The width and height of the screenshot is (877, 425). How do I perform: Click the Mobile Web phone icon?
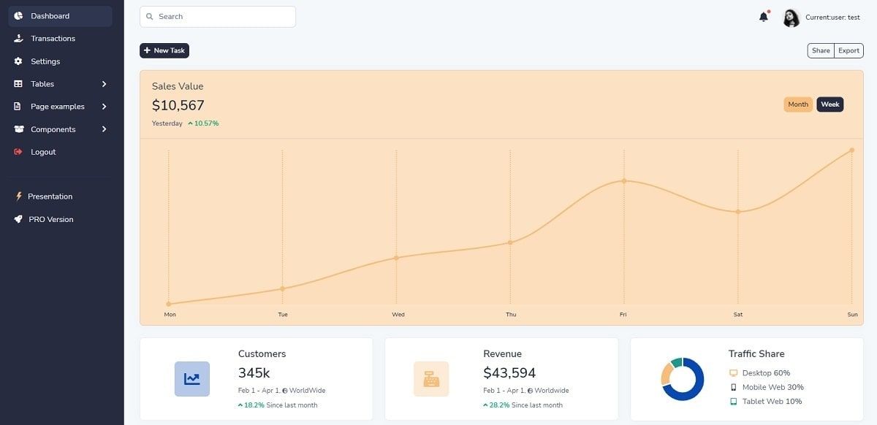point(732,387)
